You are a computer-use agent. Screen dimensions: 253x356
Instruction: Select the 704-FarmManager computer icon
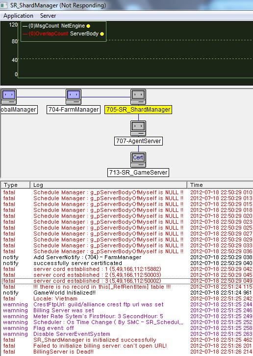point(74,97)
